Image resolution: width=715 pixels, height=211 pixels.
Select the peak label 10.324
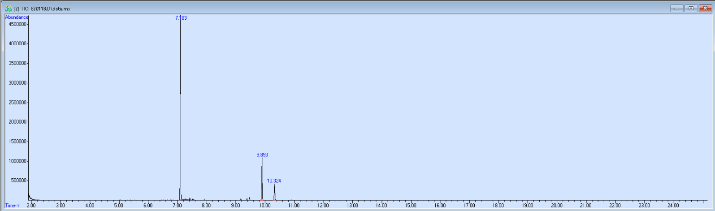(x=274, y=181)
